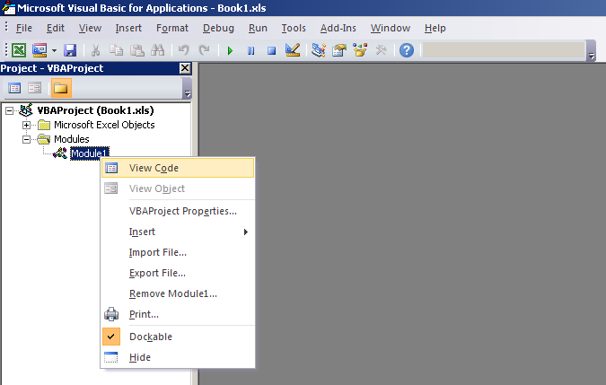Choose Hide from context menu
The width and height of the screenshot is (606, 385).
178,357
